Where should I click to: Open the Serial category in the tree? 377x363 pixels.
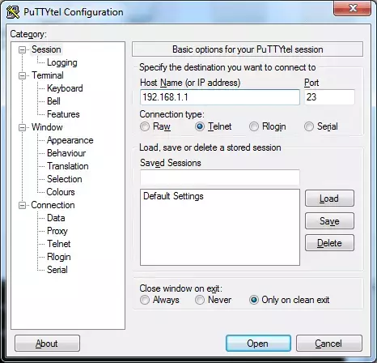pyautogui.click(x=57, y=270)
